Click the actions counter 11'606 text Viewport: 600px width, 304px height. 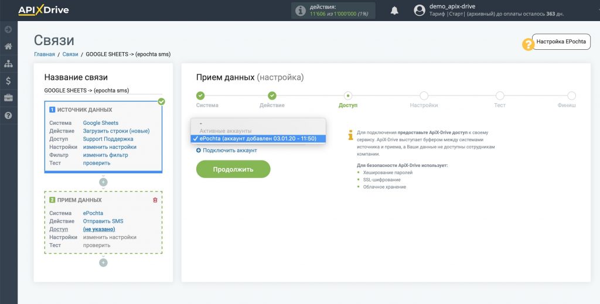(317, 14)
